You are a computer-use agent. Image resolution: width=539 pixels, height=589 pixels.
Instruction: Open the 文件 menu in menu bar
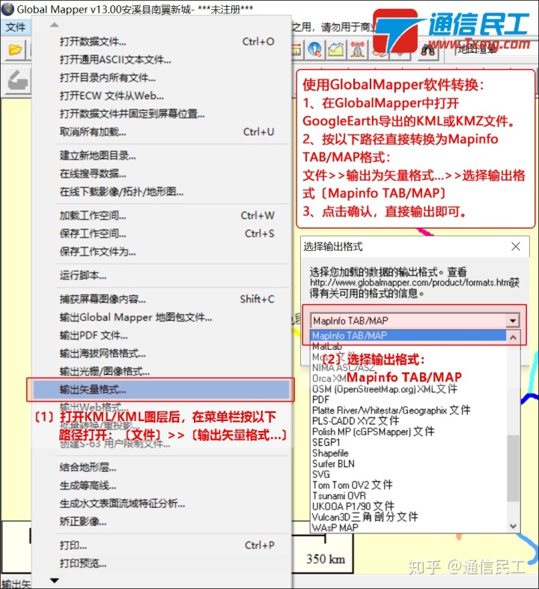16,27
